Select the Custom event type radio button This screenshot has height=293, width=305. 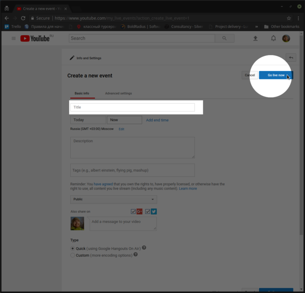73,255
